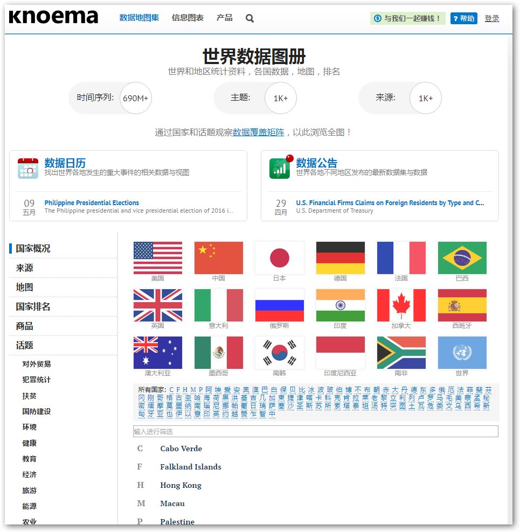Image resolution: width=520 pixels, height=532 pixels.
Task: Open Philippine Presidential Elections event
Action: pos(92,203)
